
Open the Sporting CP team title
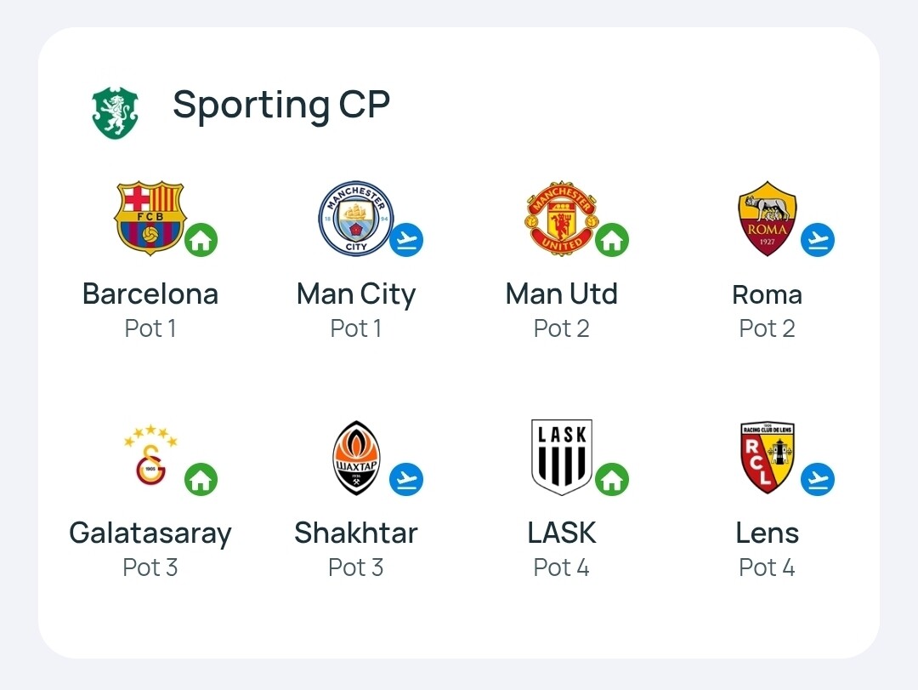click(x=281, y=105)
